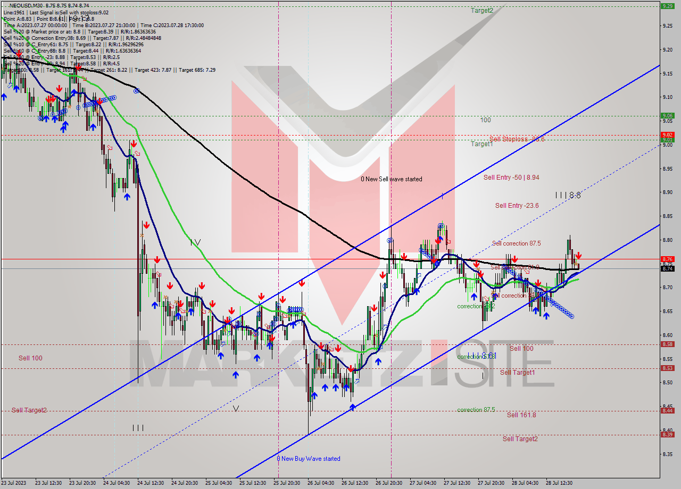Screen dimensions: 681x489
Task: Click the red 8.53 price tag
Action: tap(667, 368)
